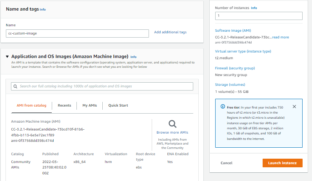Click the small AMI ID under Software Image summary
312x181 pixels.
(233, 42)
